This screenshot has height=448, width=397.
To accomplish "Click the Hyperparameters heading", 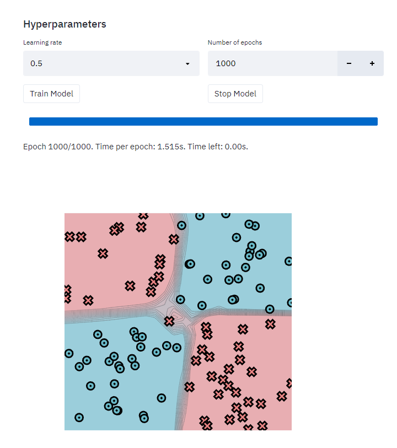I will pos(65,24).
